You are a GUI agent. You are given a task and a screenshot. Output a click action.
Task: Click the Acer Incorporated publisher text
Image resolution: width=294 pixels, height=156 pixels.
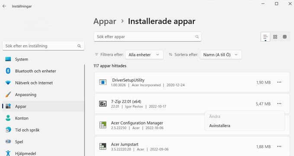tap(146, 85)
